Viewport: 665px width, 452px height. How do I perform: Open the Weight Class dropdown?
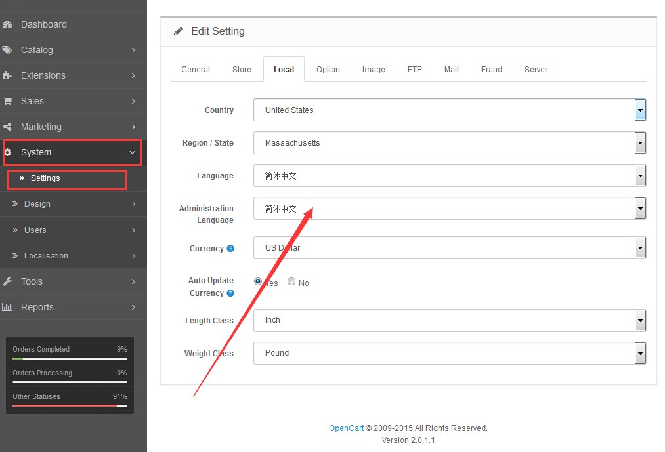pos(450,353)
